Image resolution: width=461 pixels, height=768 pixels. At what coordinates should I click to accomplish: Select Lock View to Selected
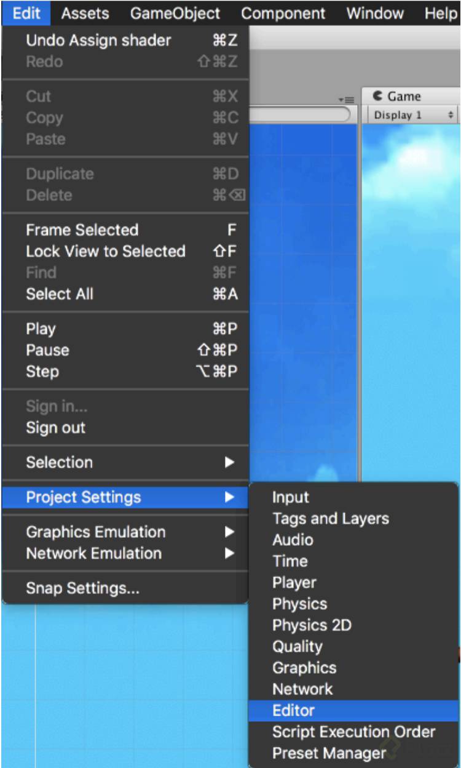coord(106,252)
